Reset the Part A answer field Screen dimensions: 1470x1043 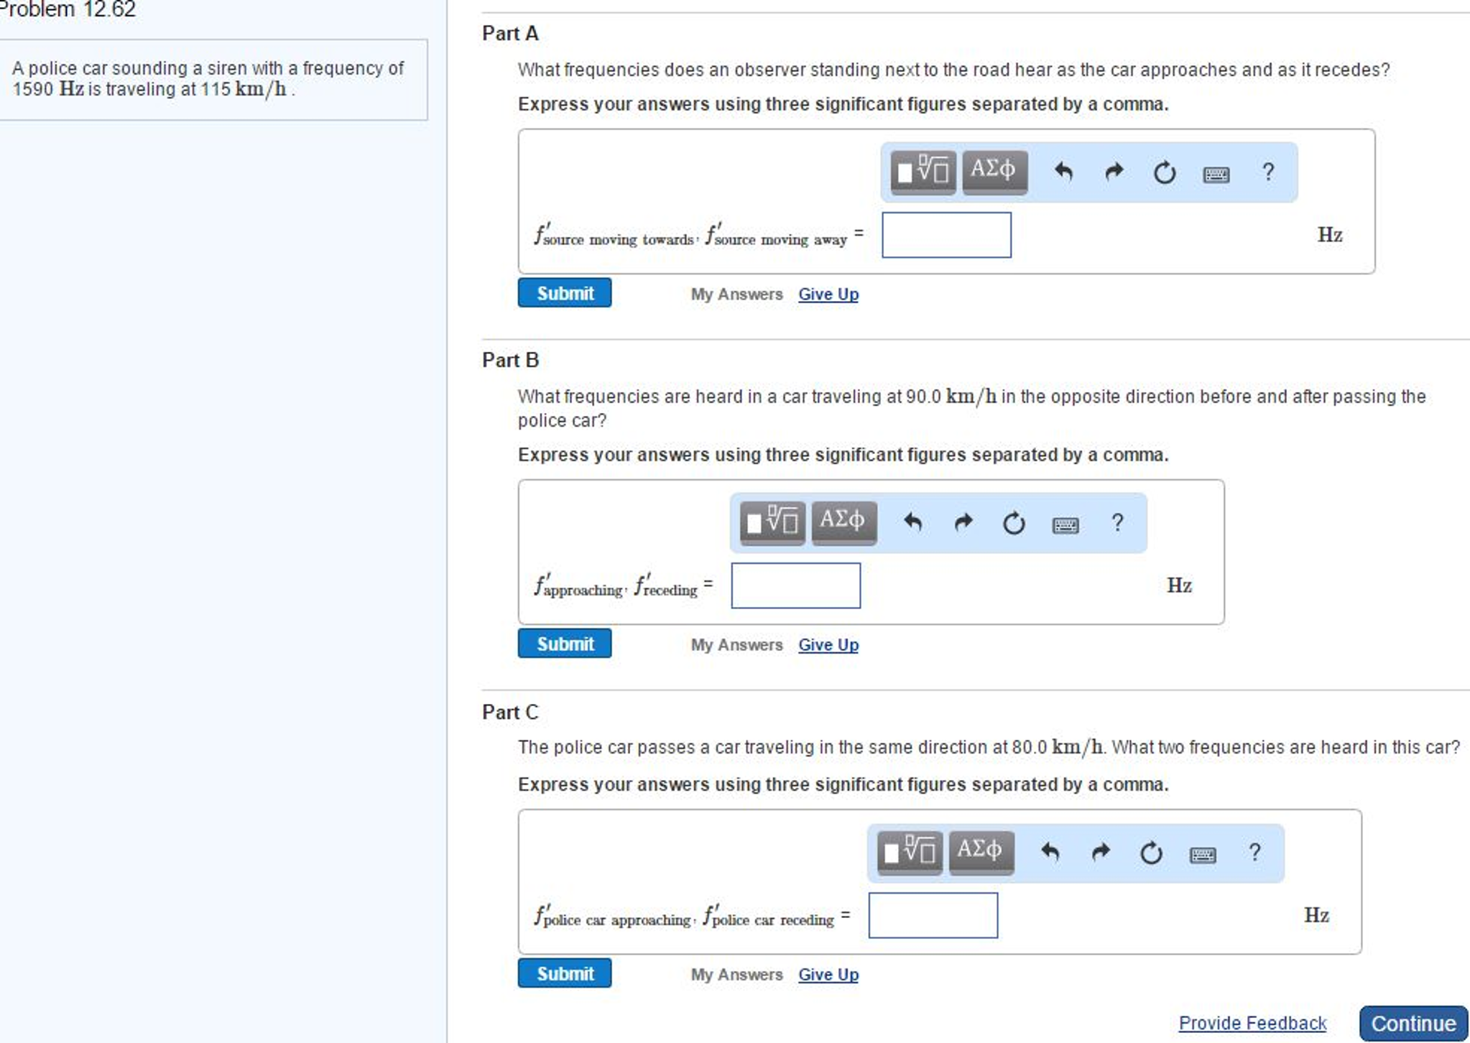[1164, 172]
